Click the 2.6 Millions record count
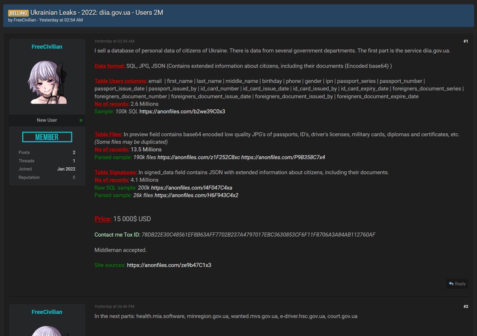Screen dimensions: 477x336 (145, 104)
